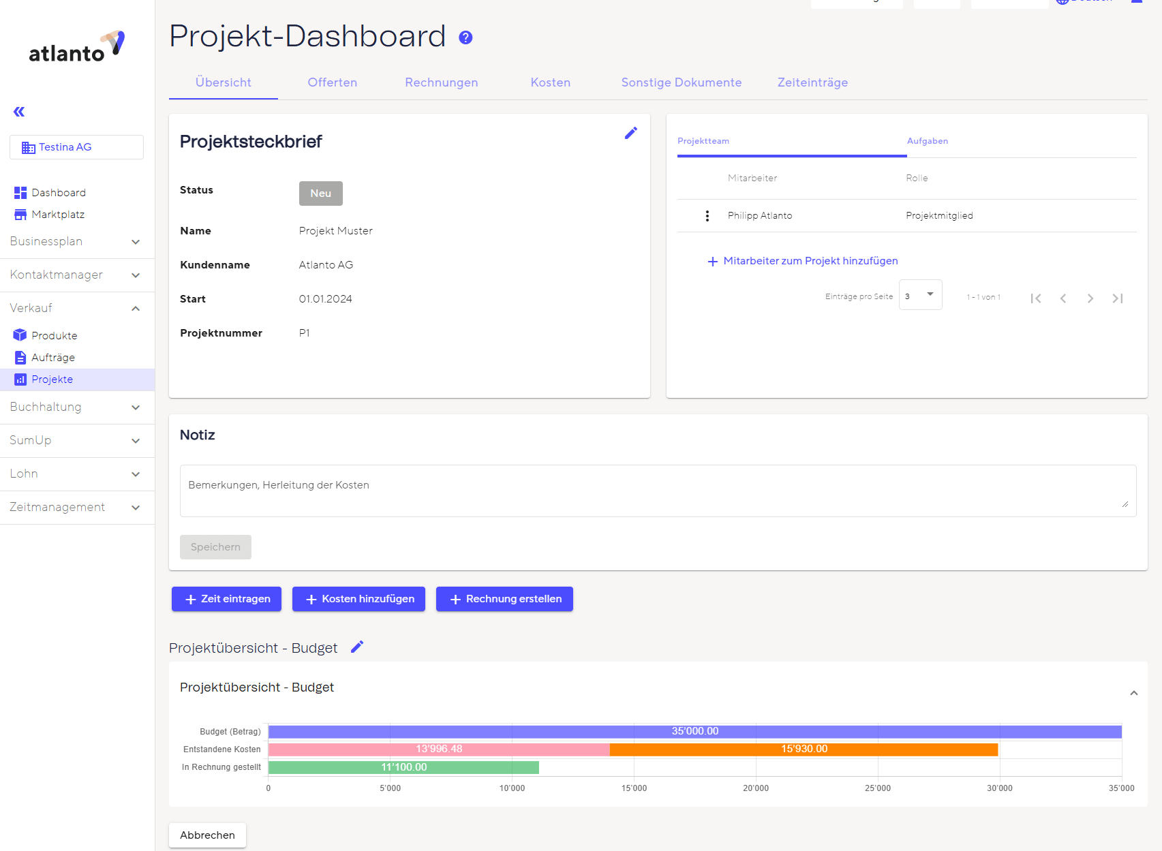The height and width of the screenshot is (851, 1162).
Task: Select Testina AG company selector
Action: pyautogui.click(x=76, y=147)
